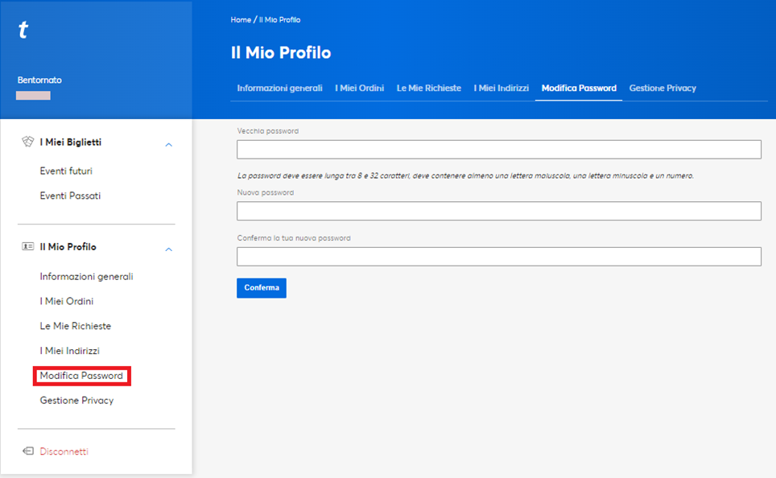Open the Le Mie Richieste tab
This screenshot has height=478, width=776.
click(x=428, y=89)
